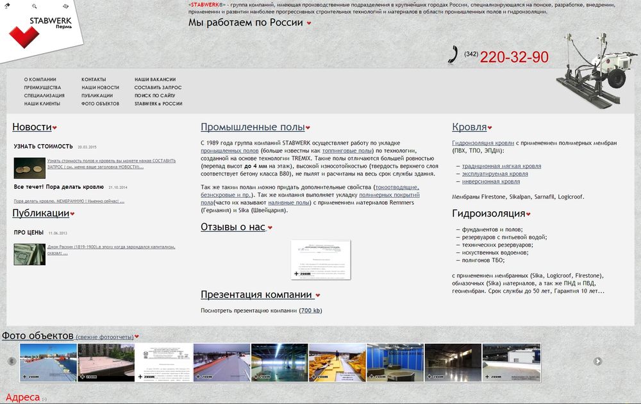
Task: Open the last gallery photo with white roof
Action: point(512,363)
